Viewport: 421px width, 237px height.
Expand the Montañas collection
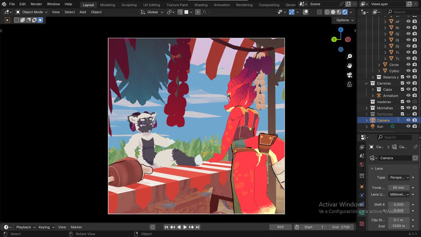[x=367, y=108]
